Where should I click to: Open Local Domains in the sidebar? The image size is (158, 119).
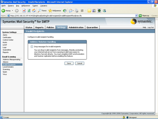pyautogui.click(x=8, y=67)
